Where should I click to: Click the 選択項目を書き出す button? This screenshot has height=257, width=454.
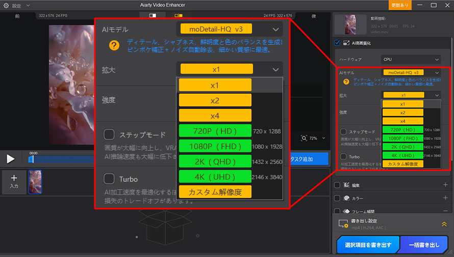(x=368, y=245)
